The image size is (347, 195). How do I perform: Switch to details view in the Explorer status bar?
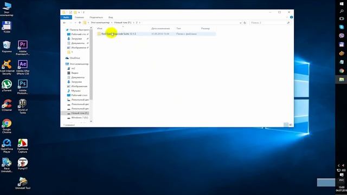point(286,125)
